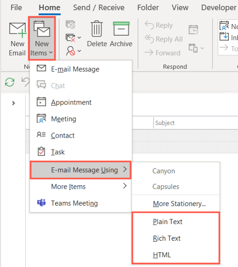238x267 pixels.
Task: Click the Undo arrow icon
Action: (25, 82)
